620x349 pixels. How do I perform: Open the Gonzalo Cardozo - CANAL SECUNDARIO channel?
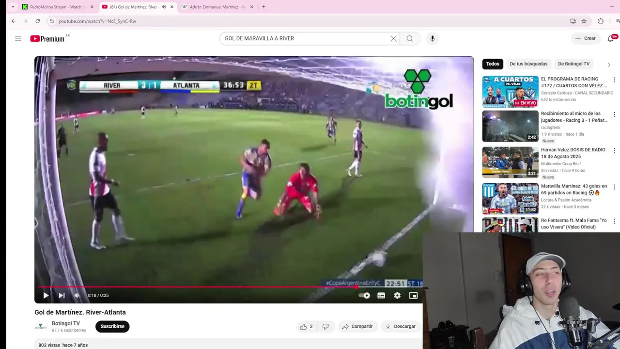[577, 93]
